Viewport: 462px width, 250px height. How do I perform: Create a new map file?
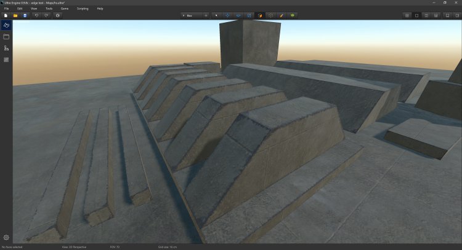(x=6, y=15)
